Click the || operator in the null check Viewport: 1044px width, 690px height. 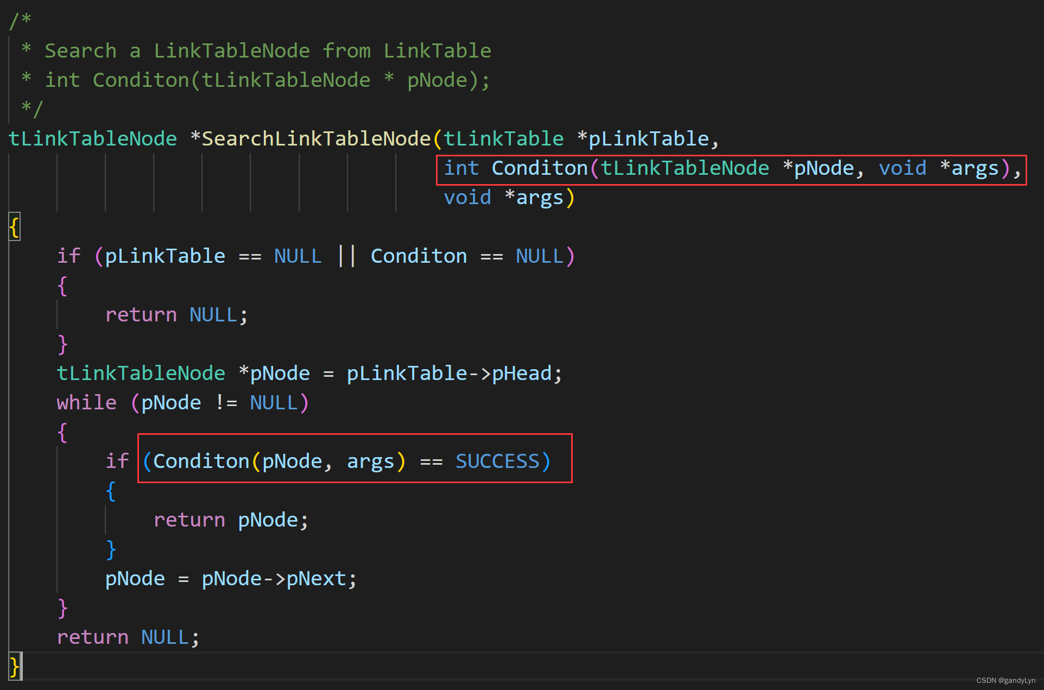click(x=346, y=256)
